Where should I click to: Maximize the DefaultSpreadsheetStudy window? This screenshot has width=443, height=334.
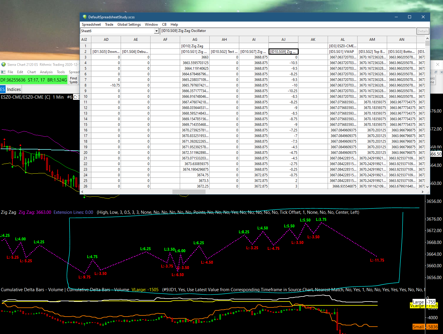(x=410, y=17)
